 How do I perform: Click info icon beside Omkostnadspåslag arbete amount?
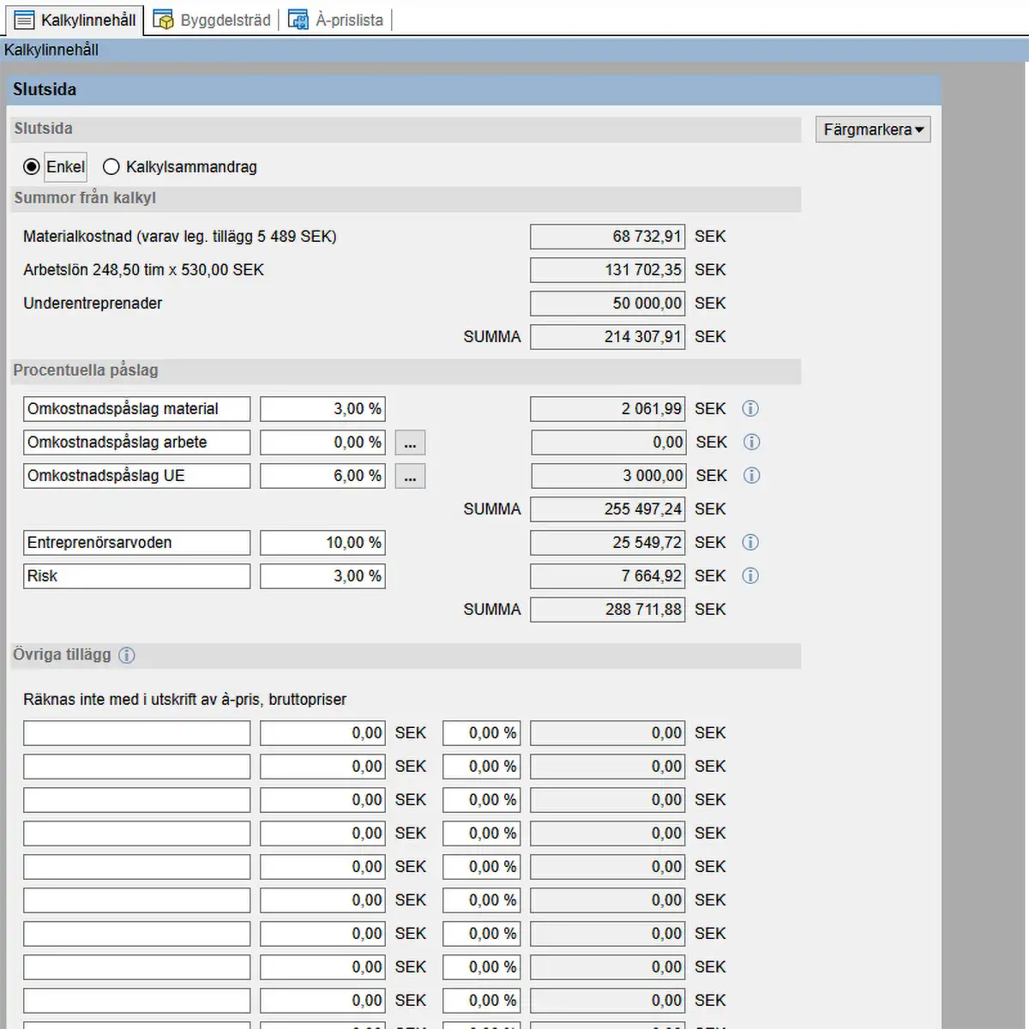(x=751, y=442)
